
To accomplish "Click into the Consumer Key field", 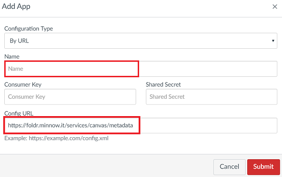I will point(70,97).
